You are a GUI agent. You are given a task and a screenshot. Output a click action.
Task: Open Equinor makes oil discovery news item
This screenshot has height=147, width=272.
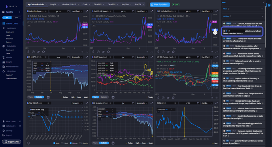click(243, 80)
